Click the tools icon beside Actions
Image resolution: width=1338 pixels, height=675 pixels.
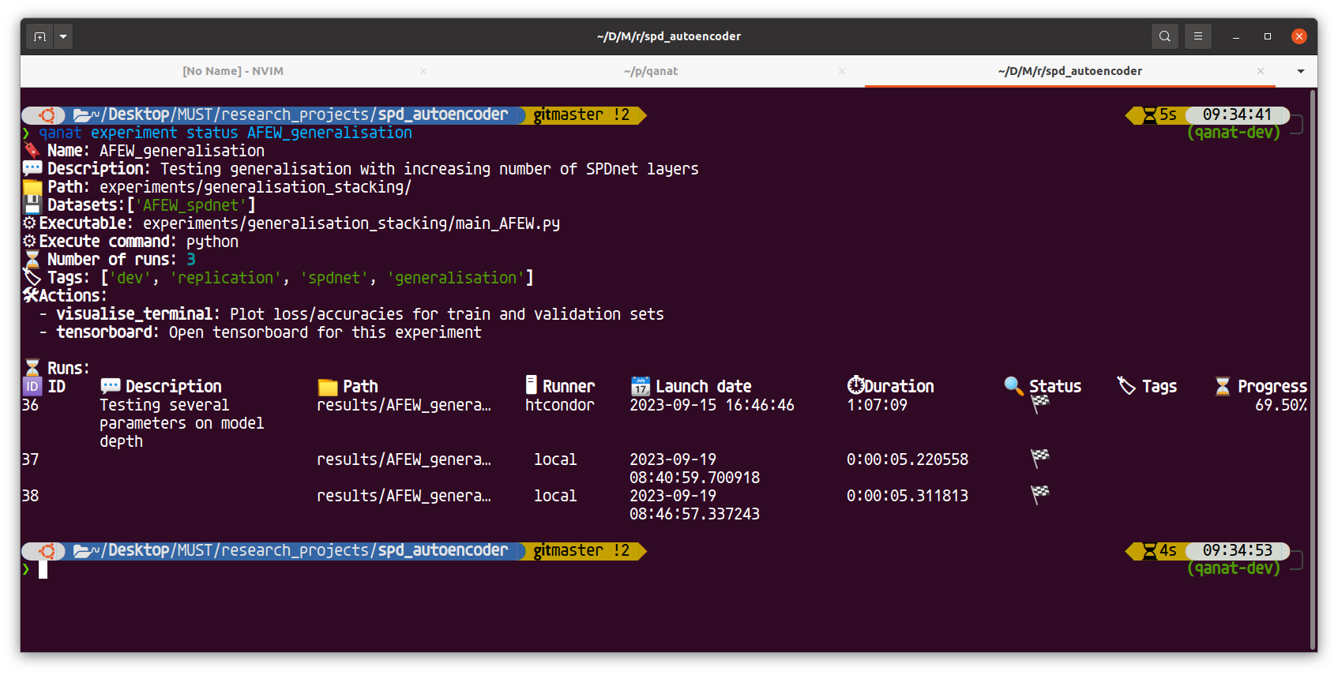pyautogui.click(x=31, y=295)
